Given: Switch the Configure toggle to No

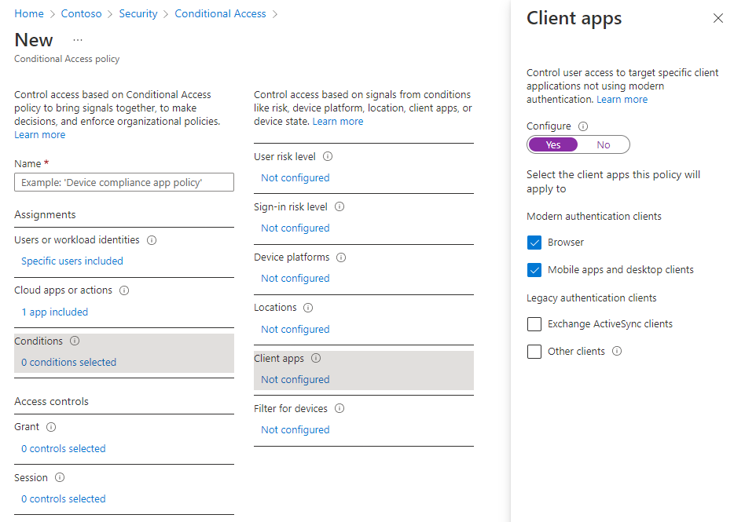Looking at the screenshot, I should pos(605,144).
